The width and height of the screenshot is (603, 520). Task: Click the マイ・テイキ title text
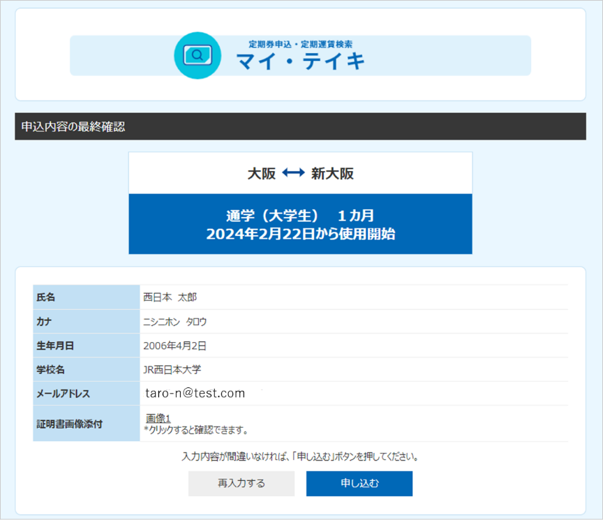(x=301, y=62)
